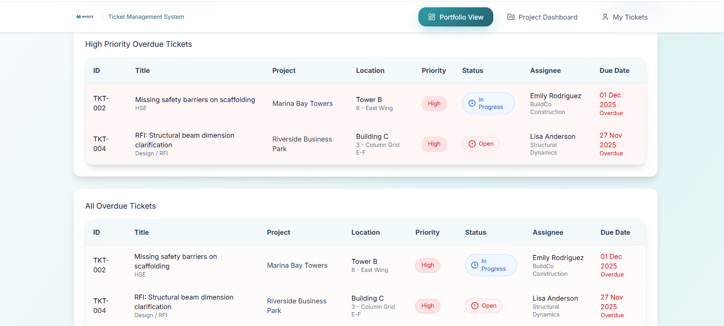Click the My Tickets person icon
Image resolution: width=724 pixels, height=326 pixels.
pyautogui.click(x=605, y=17)
